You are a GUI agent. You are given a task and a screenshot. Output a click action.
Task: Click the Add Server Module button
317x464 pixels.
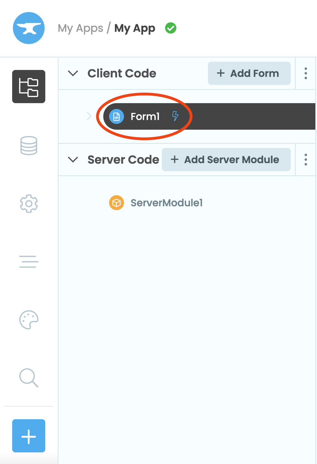(x=226, y=160)
